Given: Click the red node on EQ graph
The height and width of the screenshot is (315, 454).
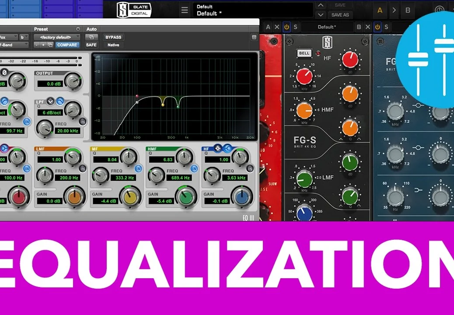Looking at the screenshot, I should click(137, 96).
